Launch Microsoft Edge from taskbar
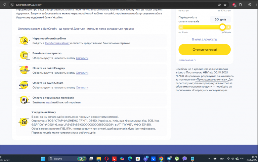The image size is (258, 162). click(x=130, y=159)
